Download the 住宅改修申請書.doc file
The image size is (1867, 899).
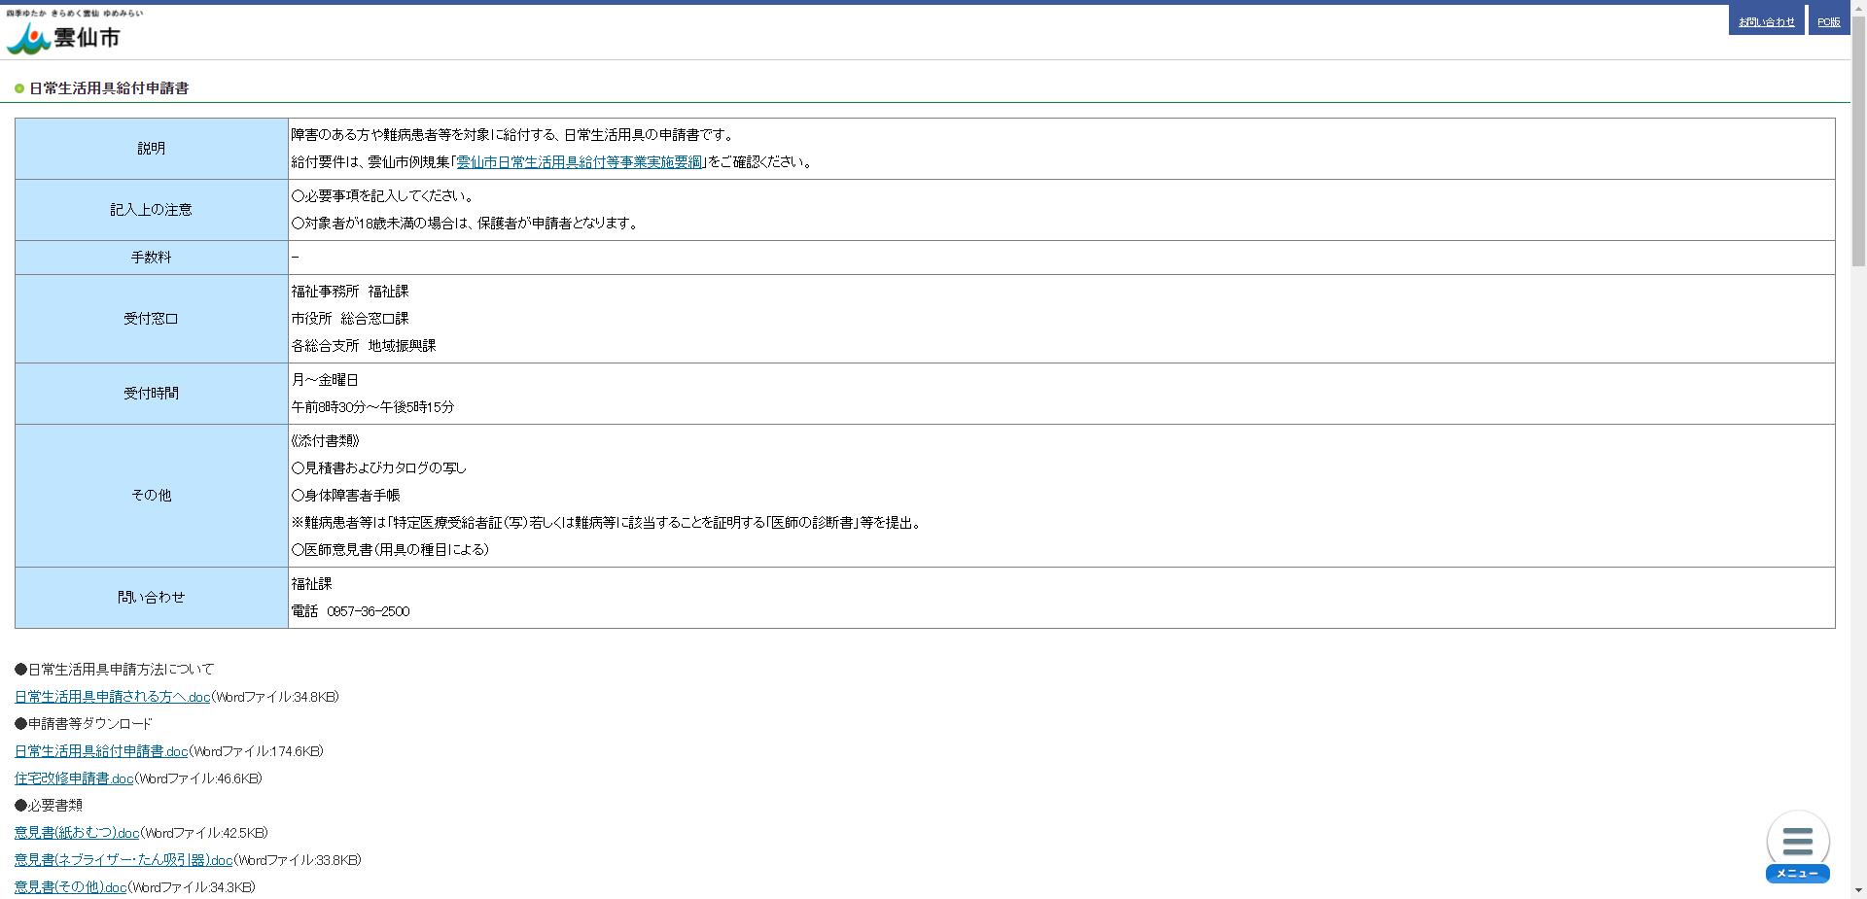(x=74, y=778)
